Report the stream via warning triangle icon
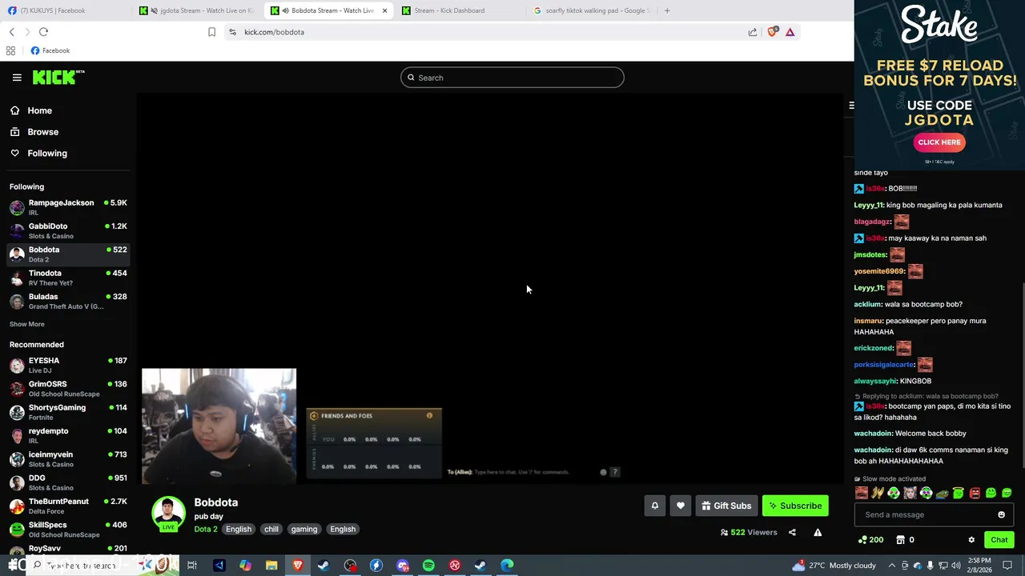The height and width of the screenshot is (576, 1025). coord(818,532)
